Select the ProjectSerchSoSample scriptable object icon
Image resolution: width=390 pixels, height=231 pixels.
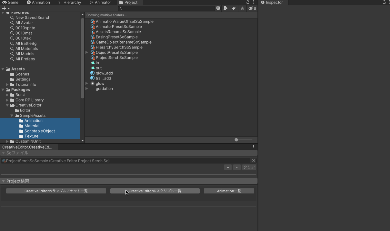pos(93,58)
